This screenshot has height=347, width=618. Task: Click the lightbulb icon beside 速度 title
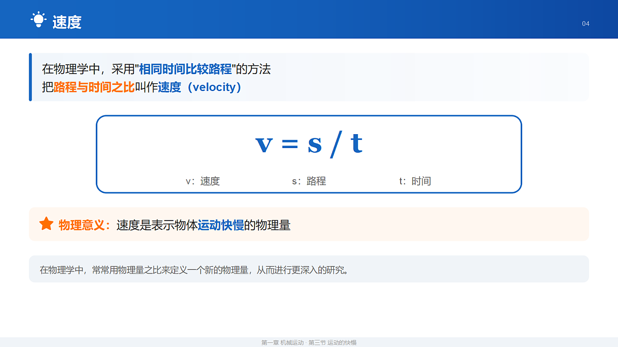(39, 20)
